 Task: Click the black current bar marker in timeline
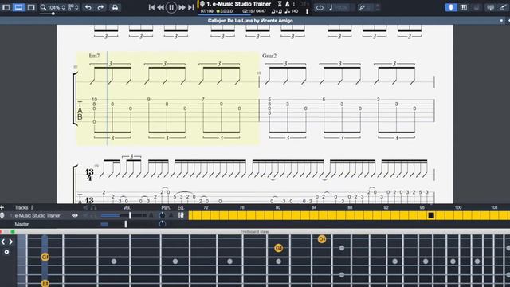tap(431, 215)
